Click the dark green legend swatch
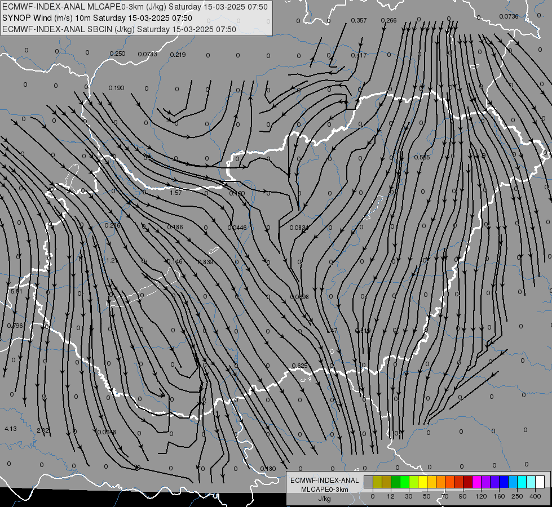 point(396,482)
